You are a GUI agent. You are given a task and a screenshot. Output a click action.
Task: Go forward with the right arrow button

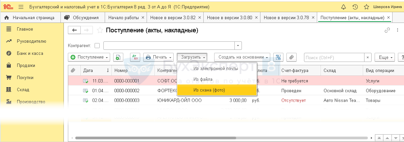87,30
